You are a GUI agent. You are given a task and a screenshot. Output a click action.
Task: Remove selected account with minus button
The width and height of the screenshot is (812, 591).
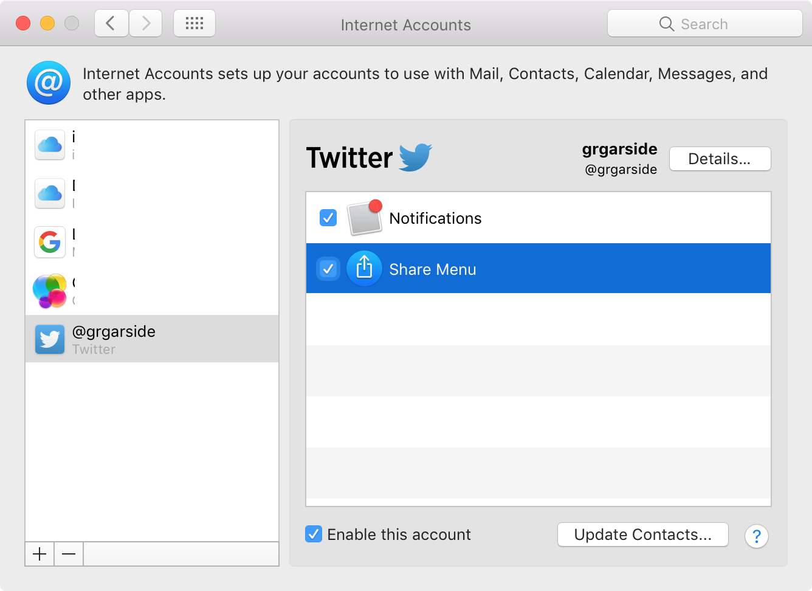pos(69,554)
